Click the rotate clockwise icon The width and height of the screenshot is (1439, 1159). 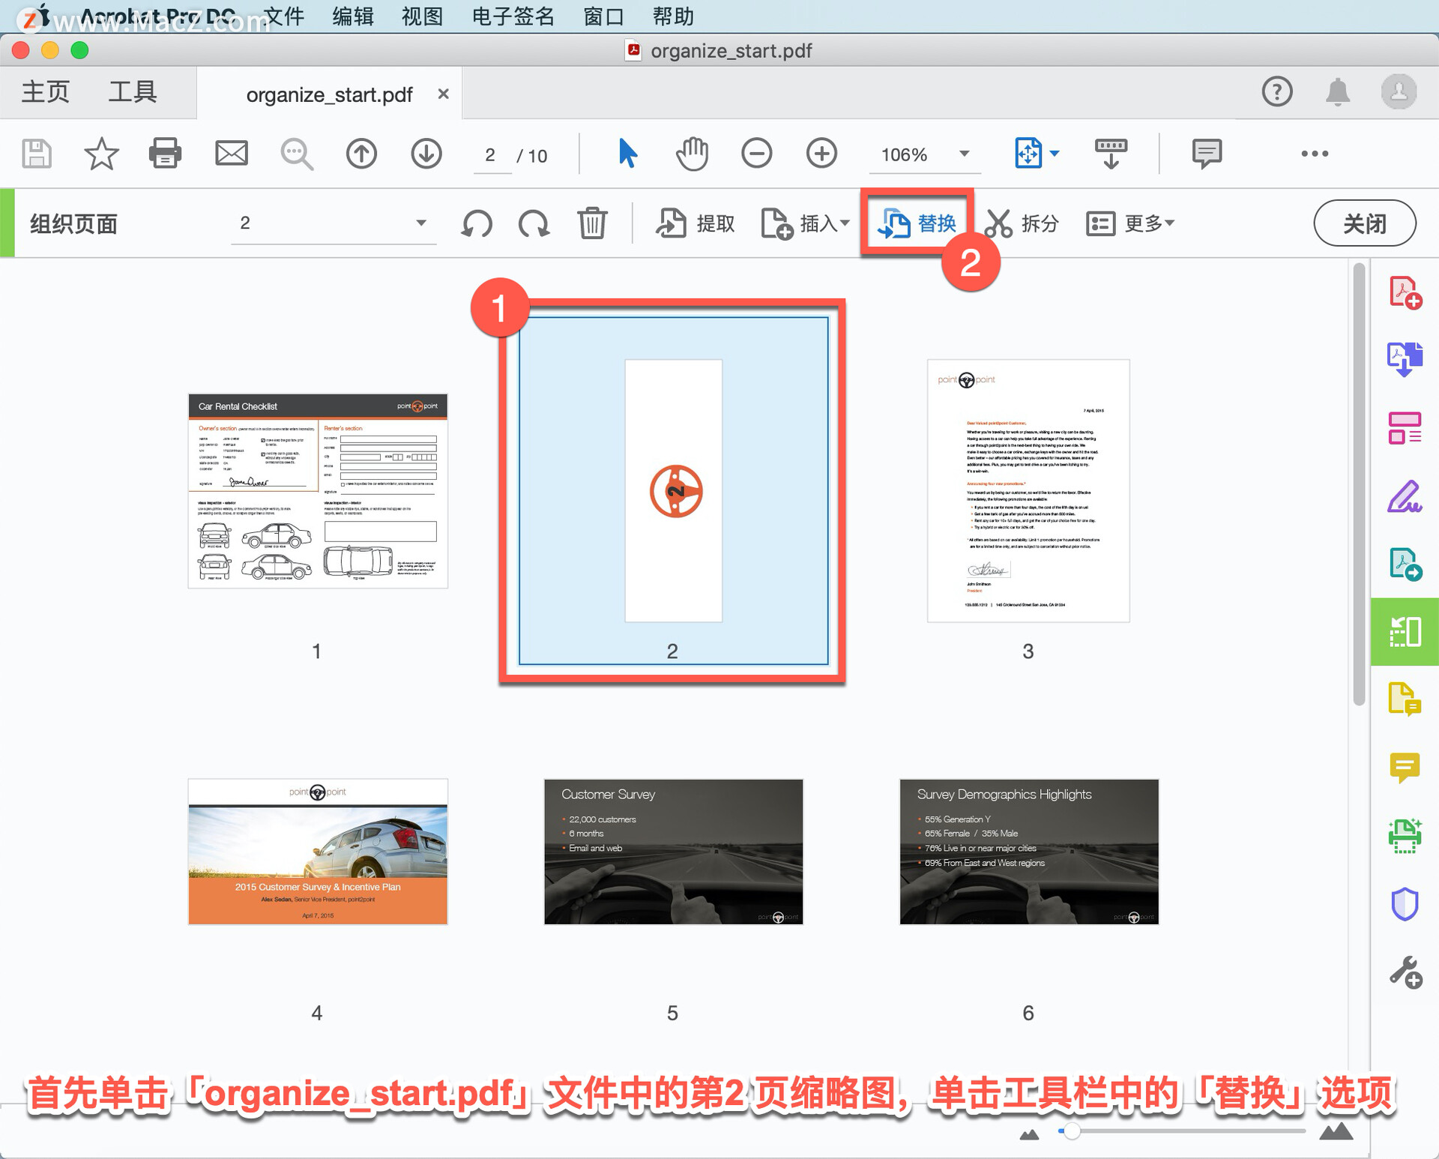(534, 223)
